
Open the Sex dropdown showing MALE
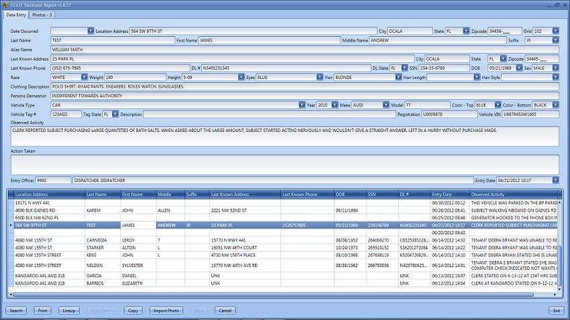pyautogui.click(x=555, y=68)
